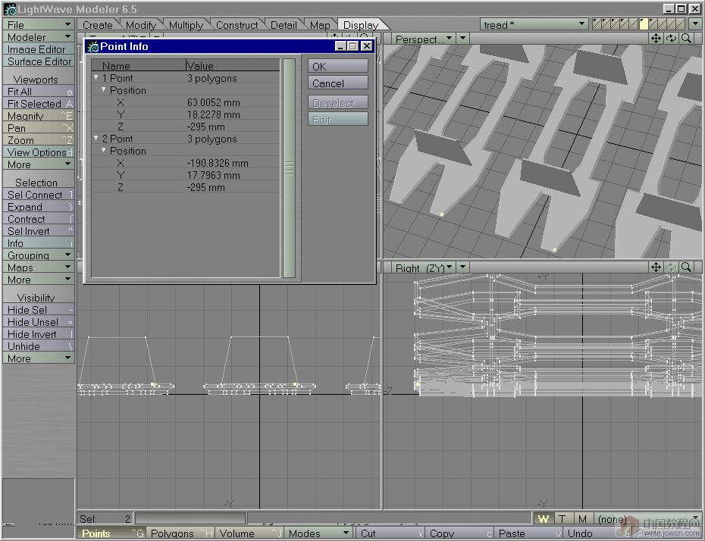Open the Modeler dropdown menu
705x541 pixels.
(x=39, y=36)
